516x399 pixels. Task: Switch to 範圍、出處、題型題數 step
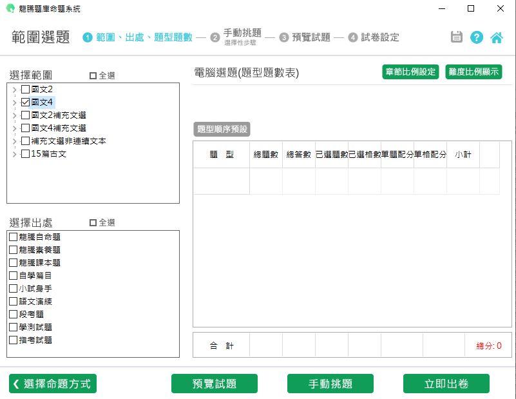pos(144,37)
